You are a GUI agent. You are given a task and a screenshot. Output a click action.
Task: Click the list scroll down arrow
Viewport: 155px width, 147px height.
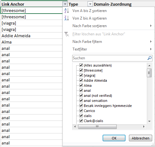tap(149, 121)
